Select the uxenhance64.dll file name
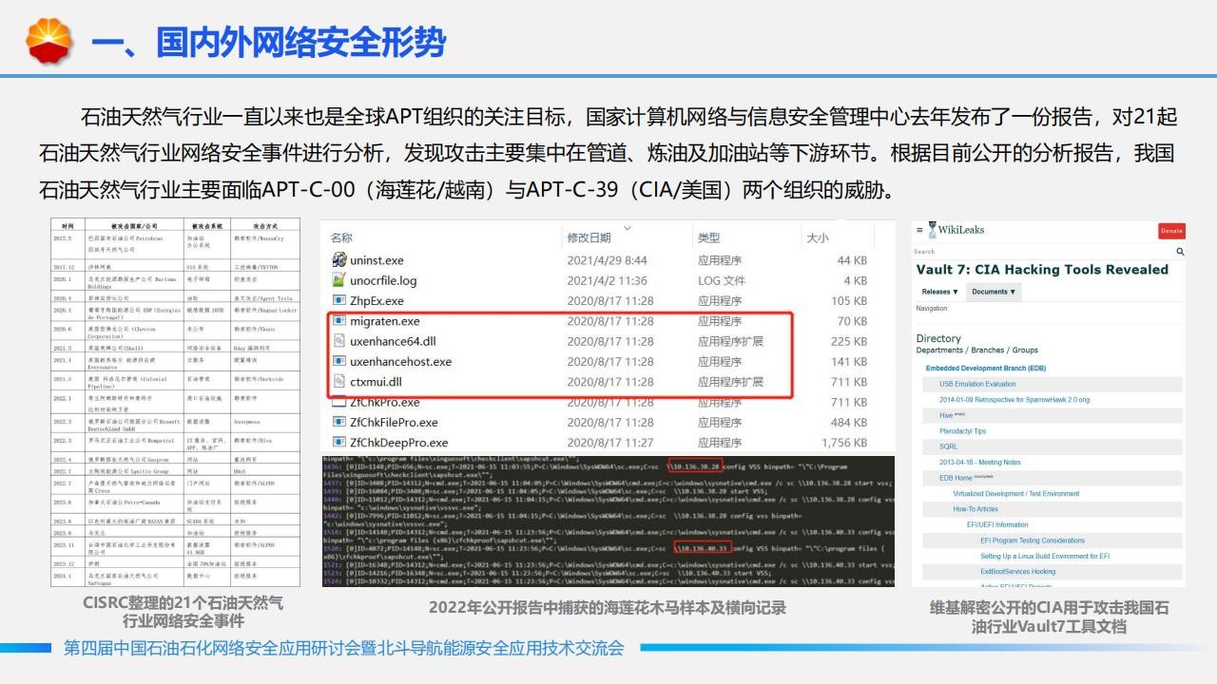1217x684 pixels. point(393,341)
